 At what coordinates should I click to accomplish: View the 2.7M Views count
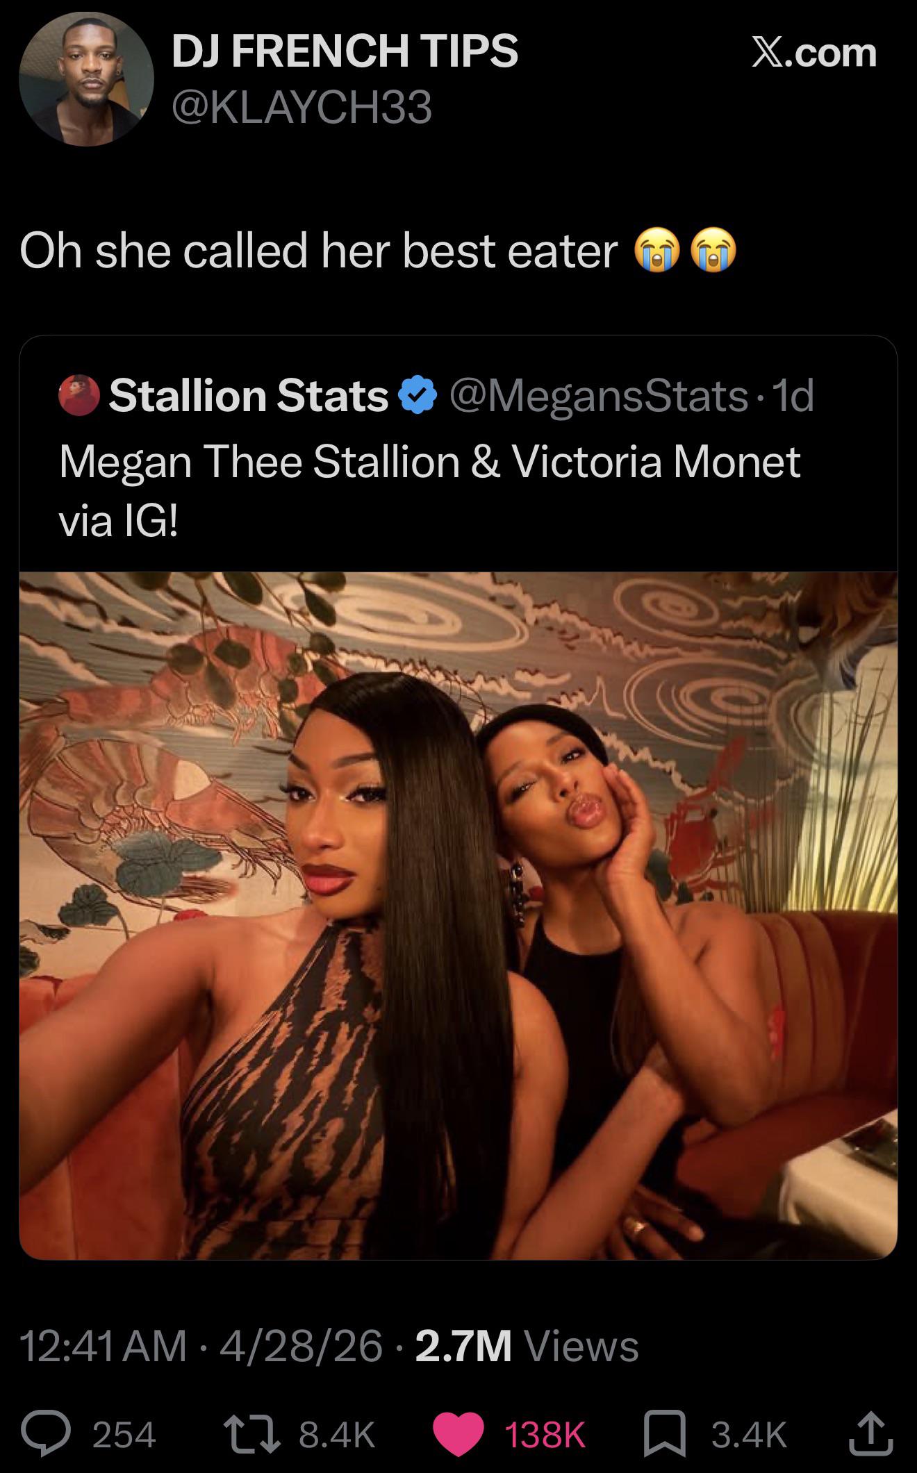(x=527, y=1347)
